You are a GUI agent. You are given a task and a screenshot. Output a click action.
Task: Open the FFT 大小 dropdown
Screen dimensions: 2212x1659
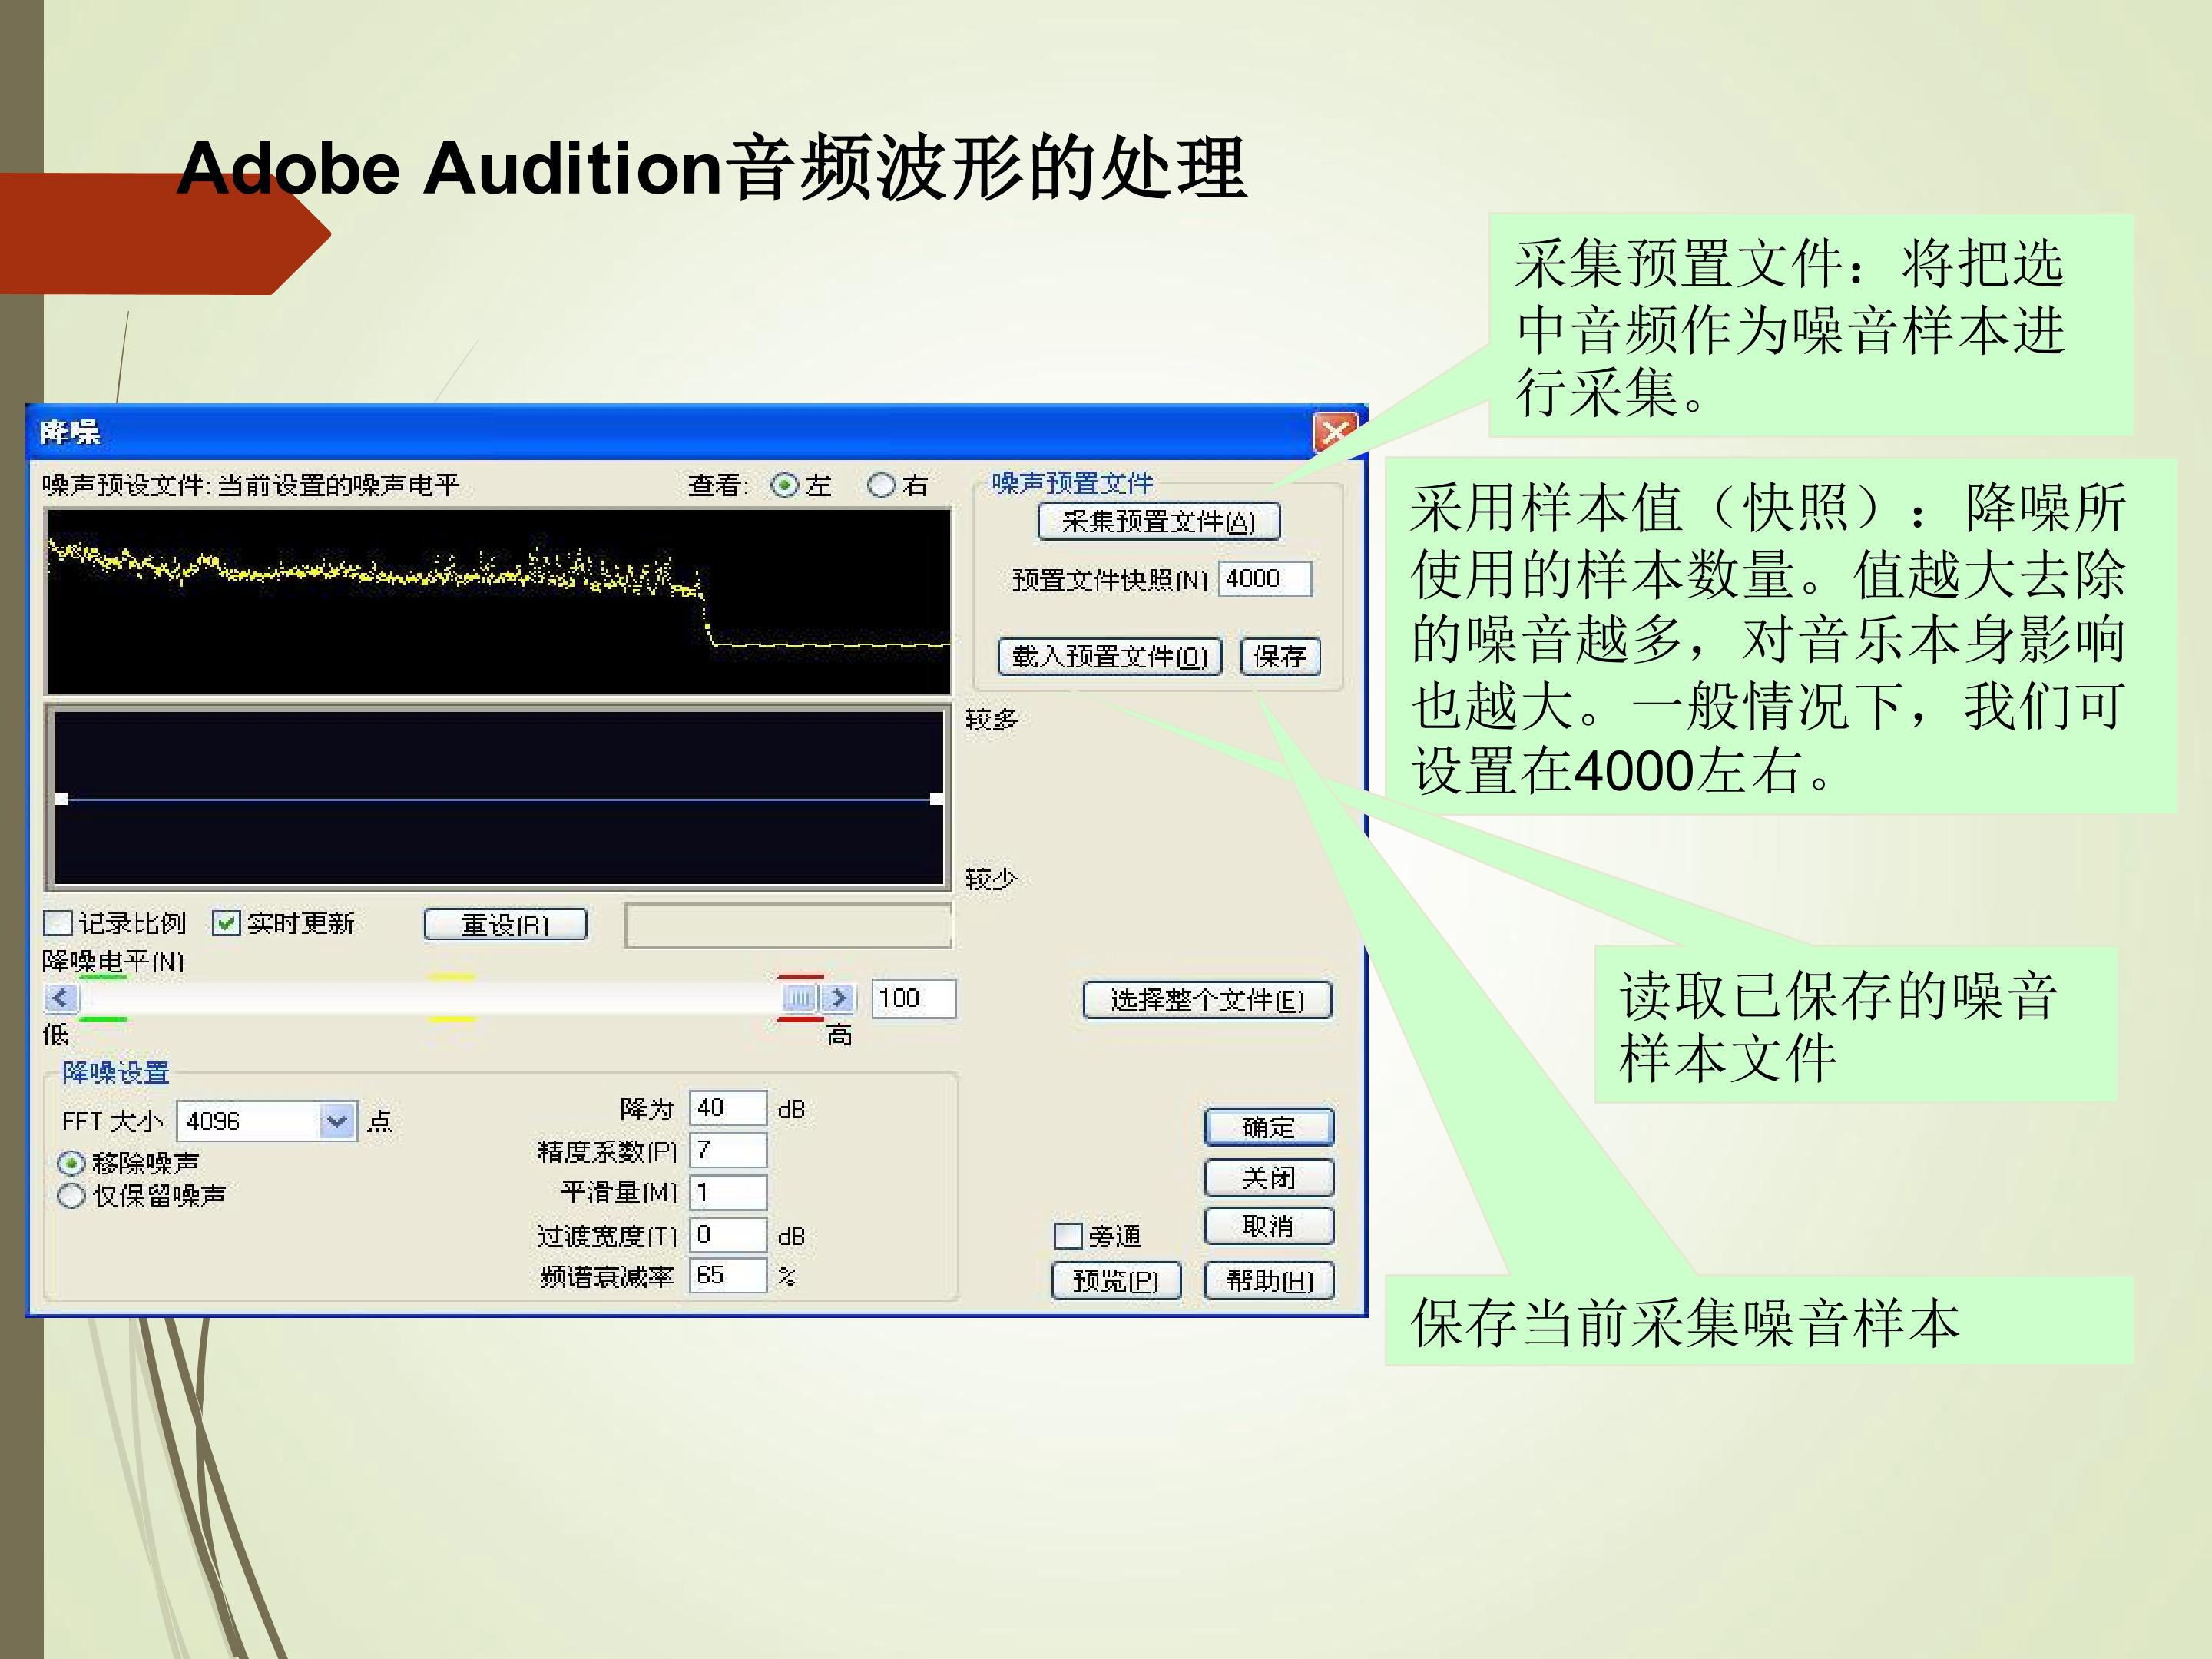337,1121
